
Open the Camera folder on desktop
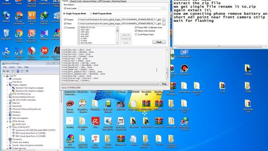pos(248,70)
